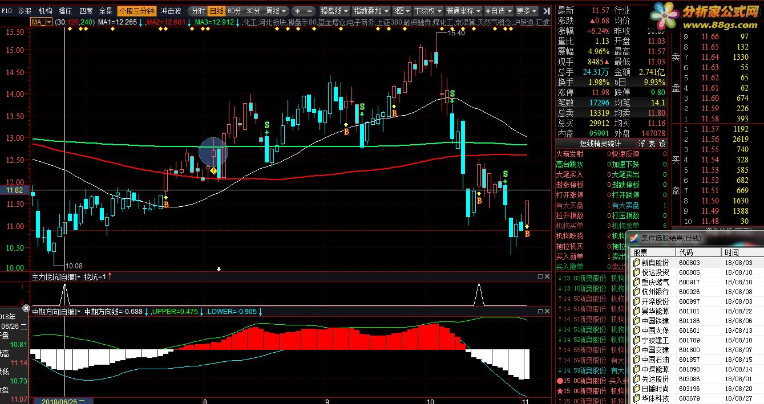The height and width of the screenshot is (404, 764).
Task: Open the 诊股 stock diagnosis view
Action: [x=25, y=11]
